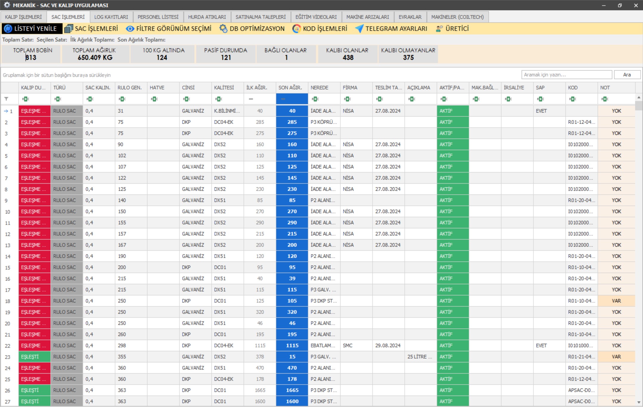Open Sac İşlemleri toolbar icon
This screenshot has width=643, height=407.
[69, 29]
